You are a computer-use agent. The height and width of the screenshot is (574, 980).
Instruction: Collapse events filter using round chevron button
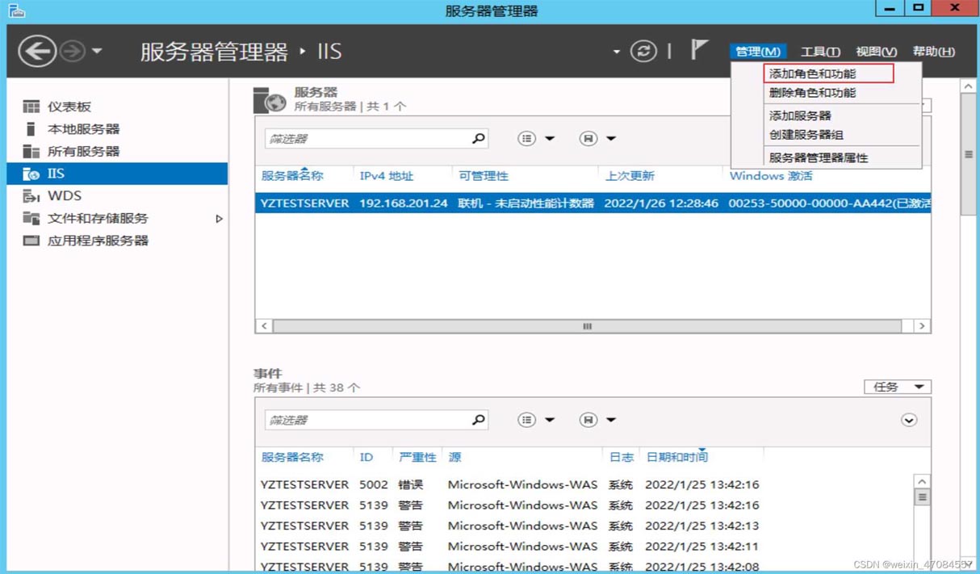pos(909,420)
